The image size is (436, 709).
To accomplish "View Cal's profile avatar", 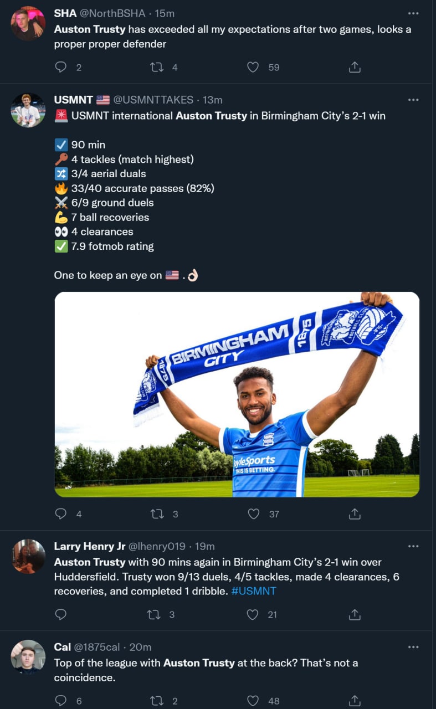I will pos(28,656).
